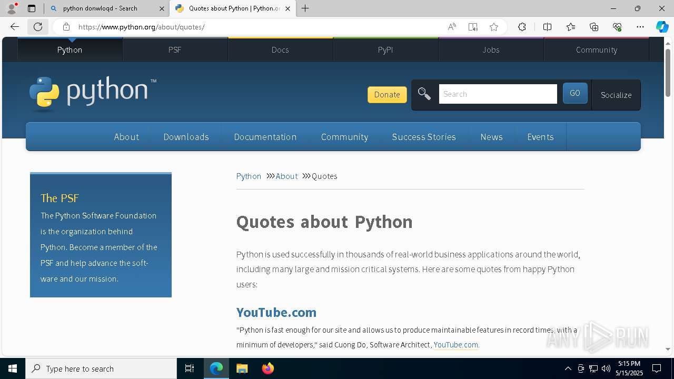Click the browser profile avatar icon

12,8
